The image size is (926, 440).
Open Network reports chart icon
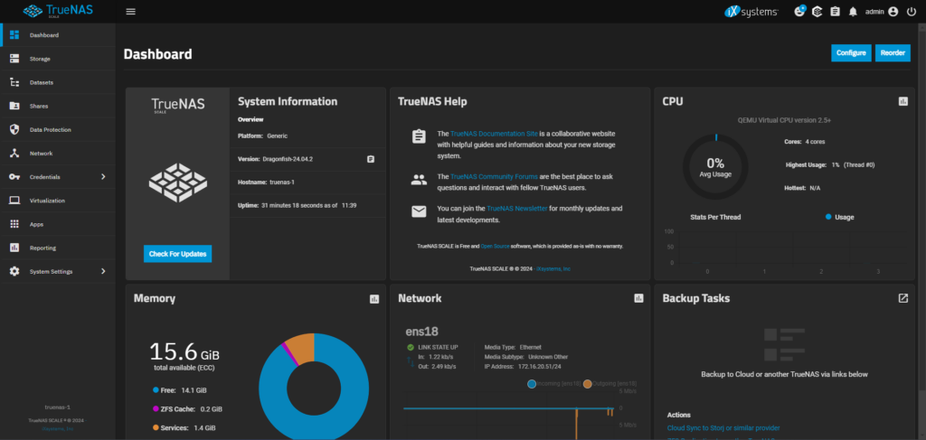click(638, 298)
